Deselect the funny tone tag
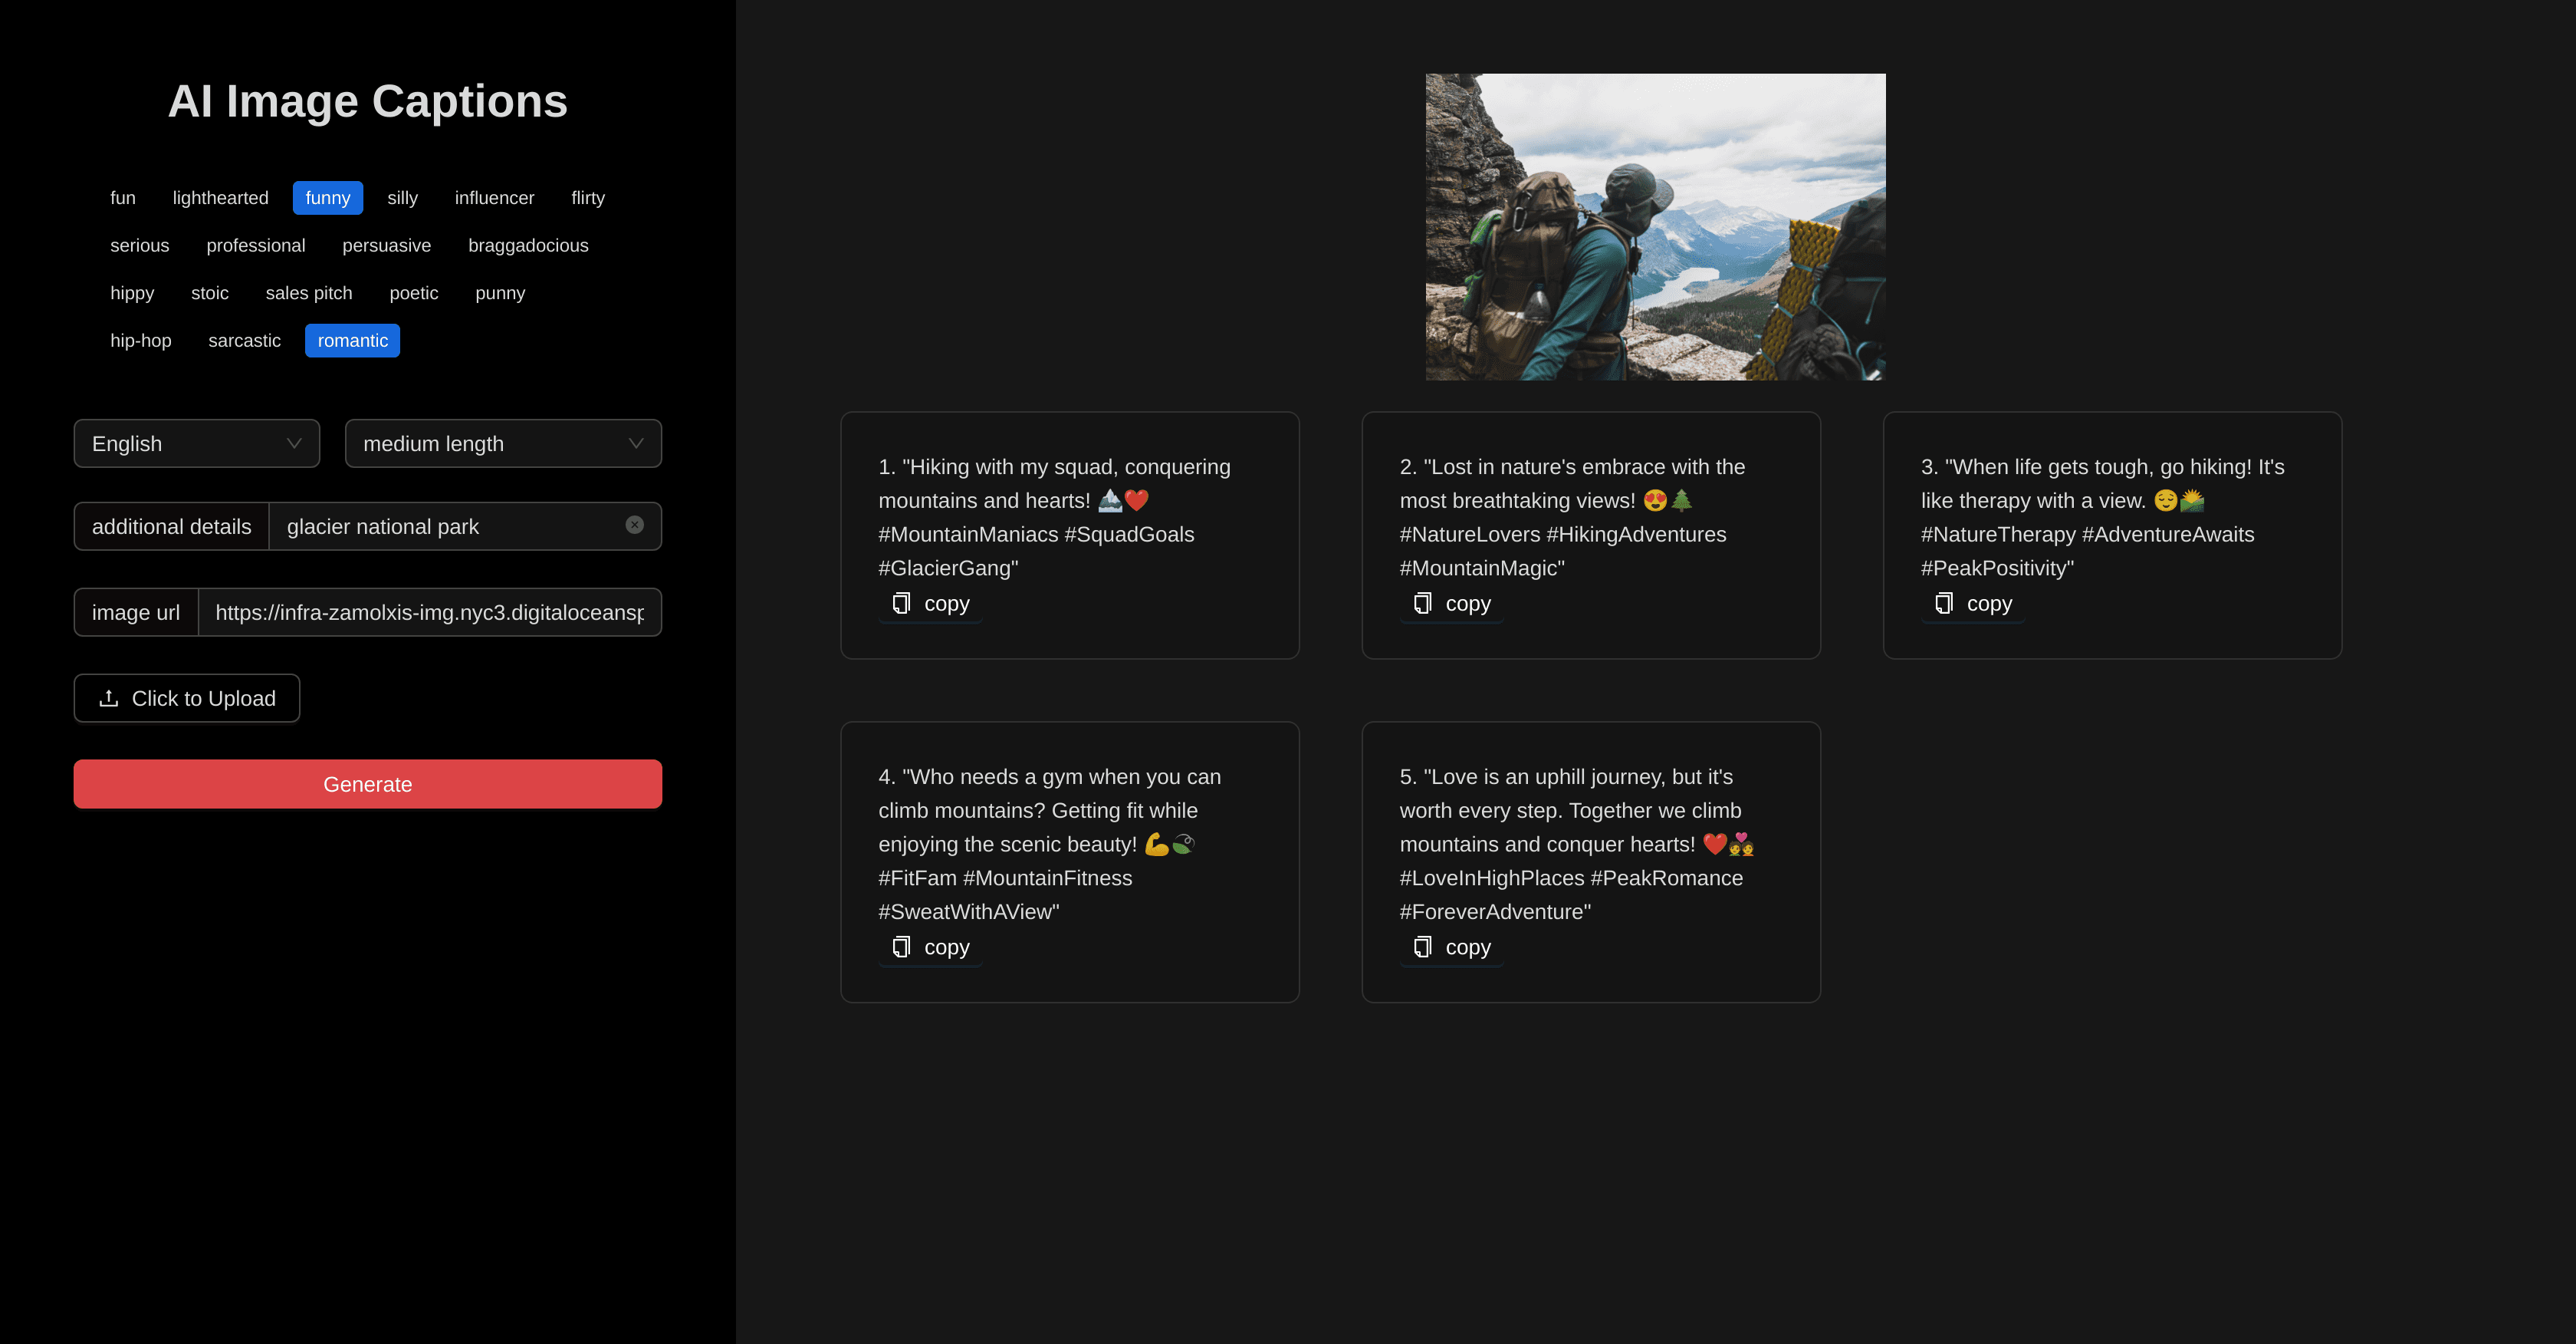Screen dimensions: 2576x1344 [327, 198]
